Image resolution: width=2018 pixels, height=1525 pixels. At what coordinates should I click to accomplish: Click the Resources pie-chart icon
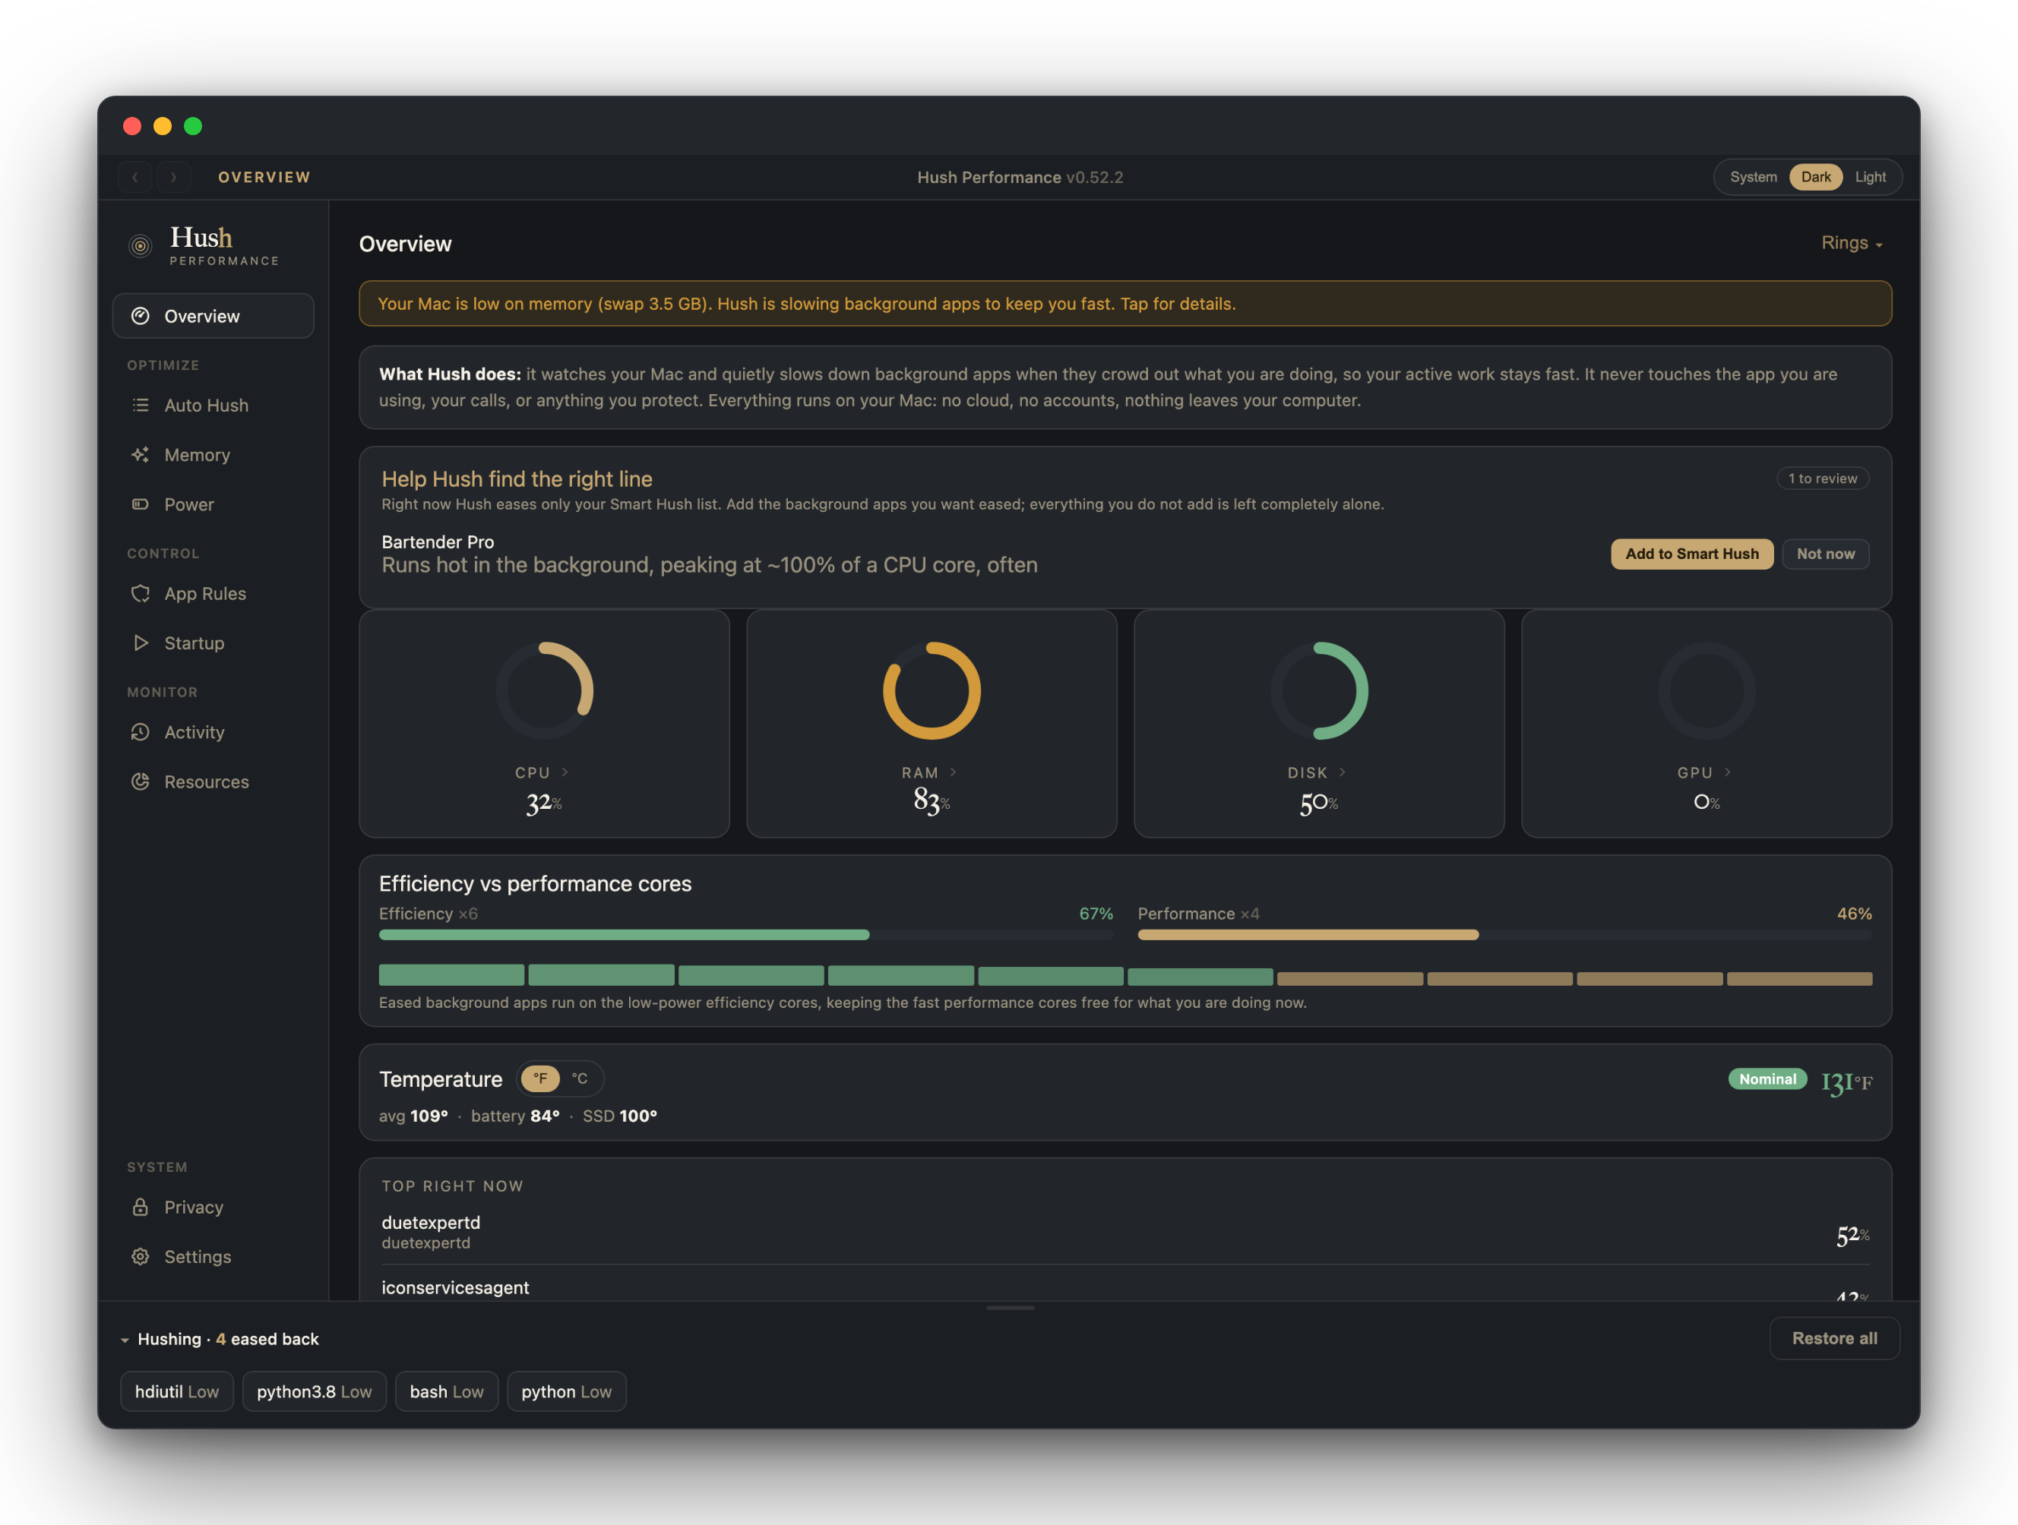tap(141, 781)
